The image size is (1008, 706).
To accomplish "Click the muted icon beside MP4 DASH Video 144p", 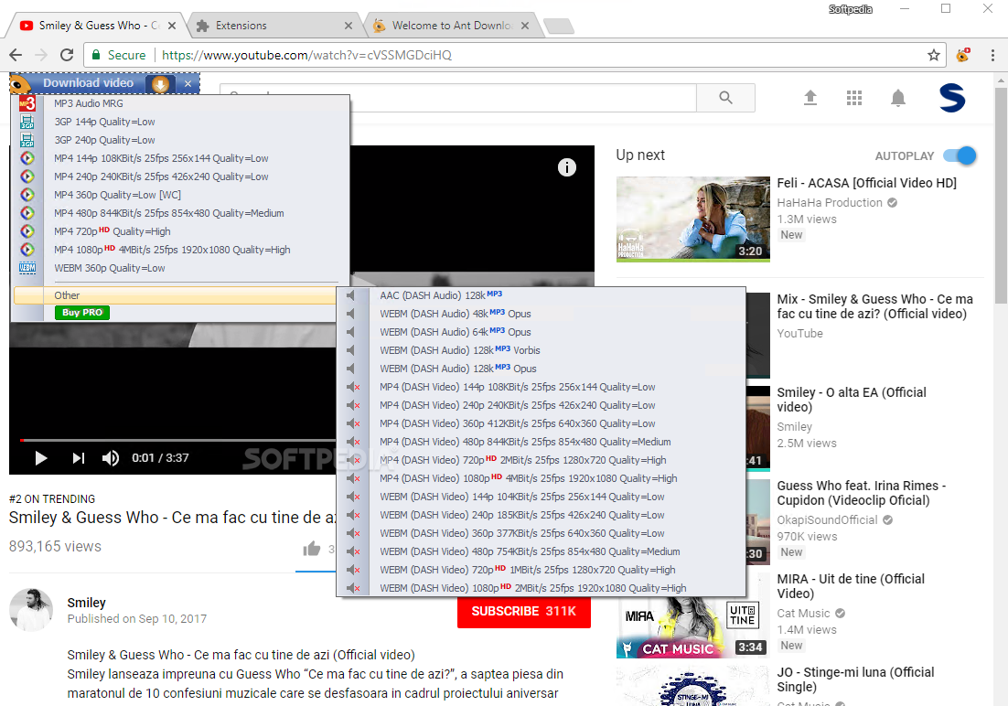I will 353,387.
